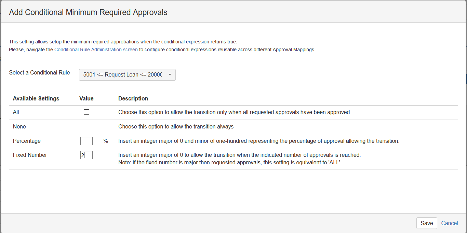This screenshot has width=467, height=233.
Task: Click the note about fixed number equivalent to 'ALL'
Action: (x=229, y=163)
